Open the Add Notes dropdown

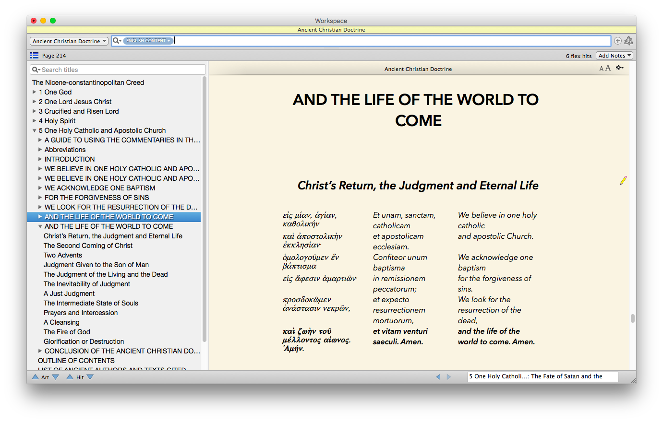[615, 56]
